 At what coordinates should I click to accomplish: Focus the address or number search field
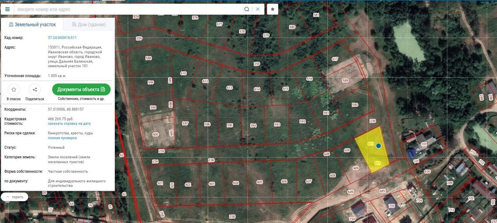[128, 9]
